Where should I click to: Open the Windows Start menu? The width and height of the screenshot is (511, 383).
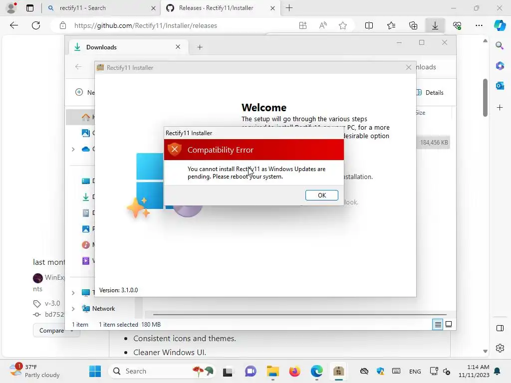coord(95,371)
